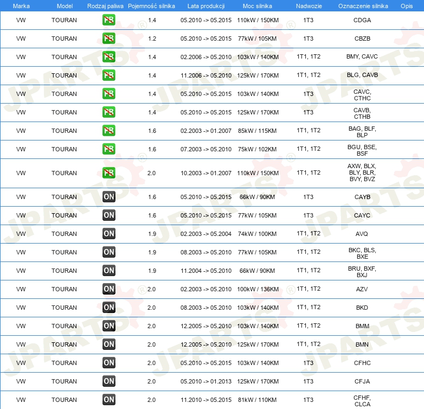Select engine code CFHC
Image resolution: width=424 pixels, height=409 pixels.
[x=362, y=363]
